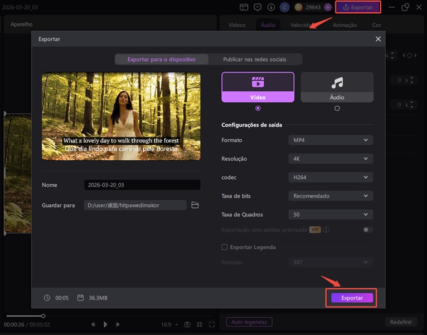Click the Aparelho panel label
Image resolution: width=427 pixels, height=335 pixels.
pyautogui.click(x=22, y=24)
